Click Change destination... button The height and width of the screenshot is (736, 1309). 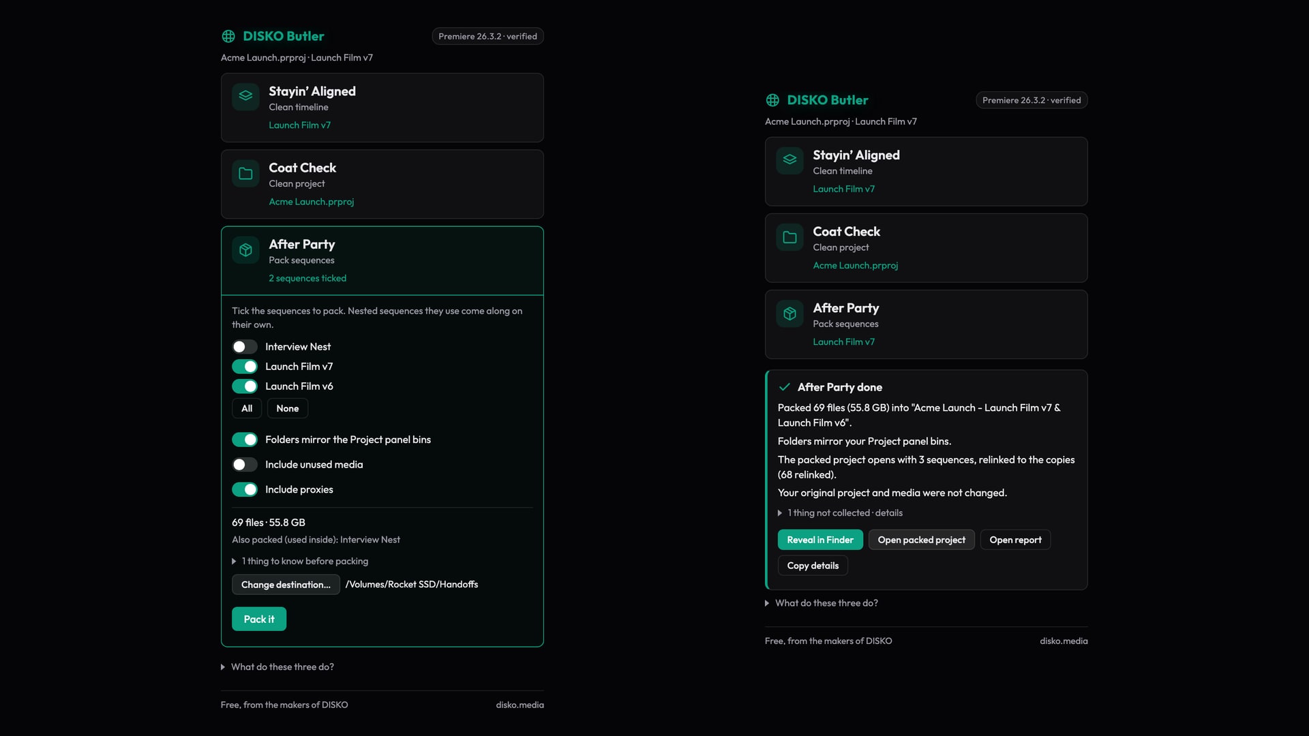[x=286, y=585]
